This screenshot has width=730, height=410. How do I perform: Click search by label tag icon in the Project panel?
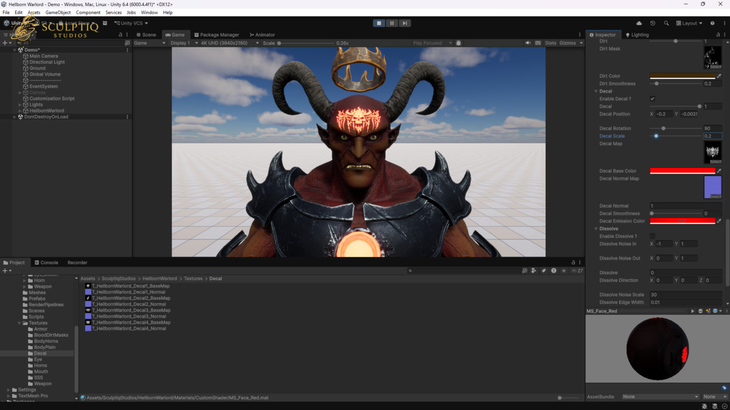click(x=544, y=270)
